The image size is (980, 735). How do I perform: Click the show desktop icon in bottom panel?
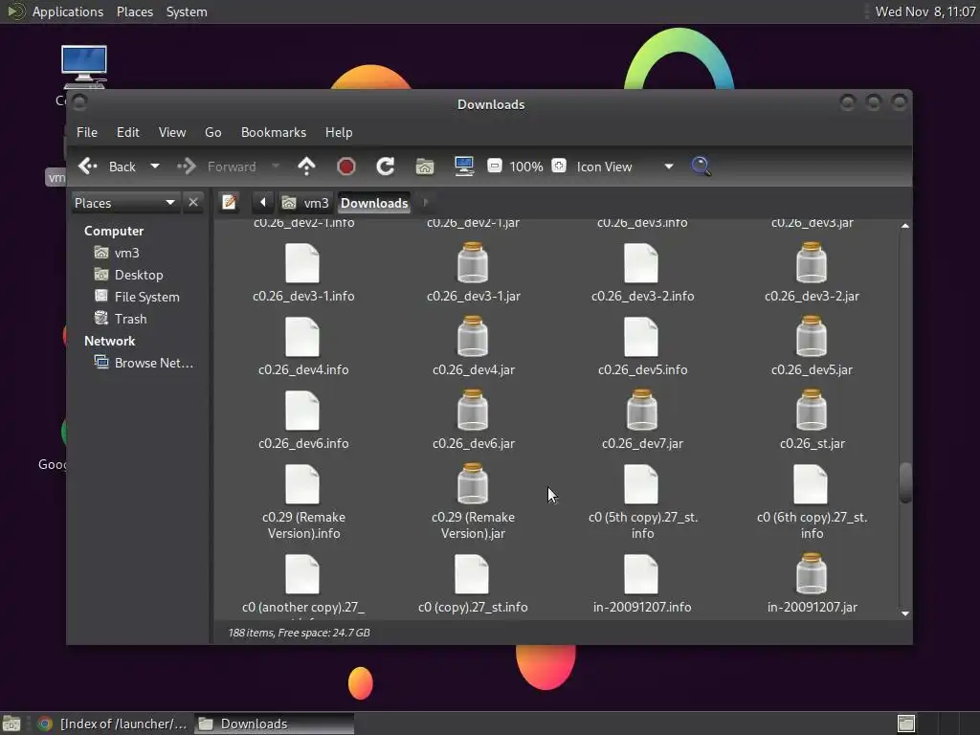click(11, 724)
